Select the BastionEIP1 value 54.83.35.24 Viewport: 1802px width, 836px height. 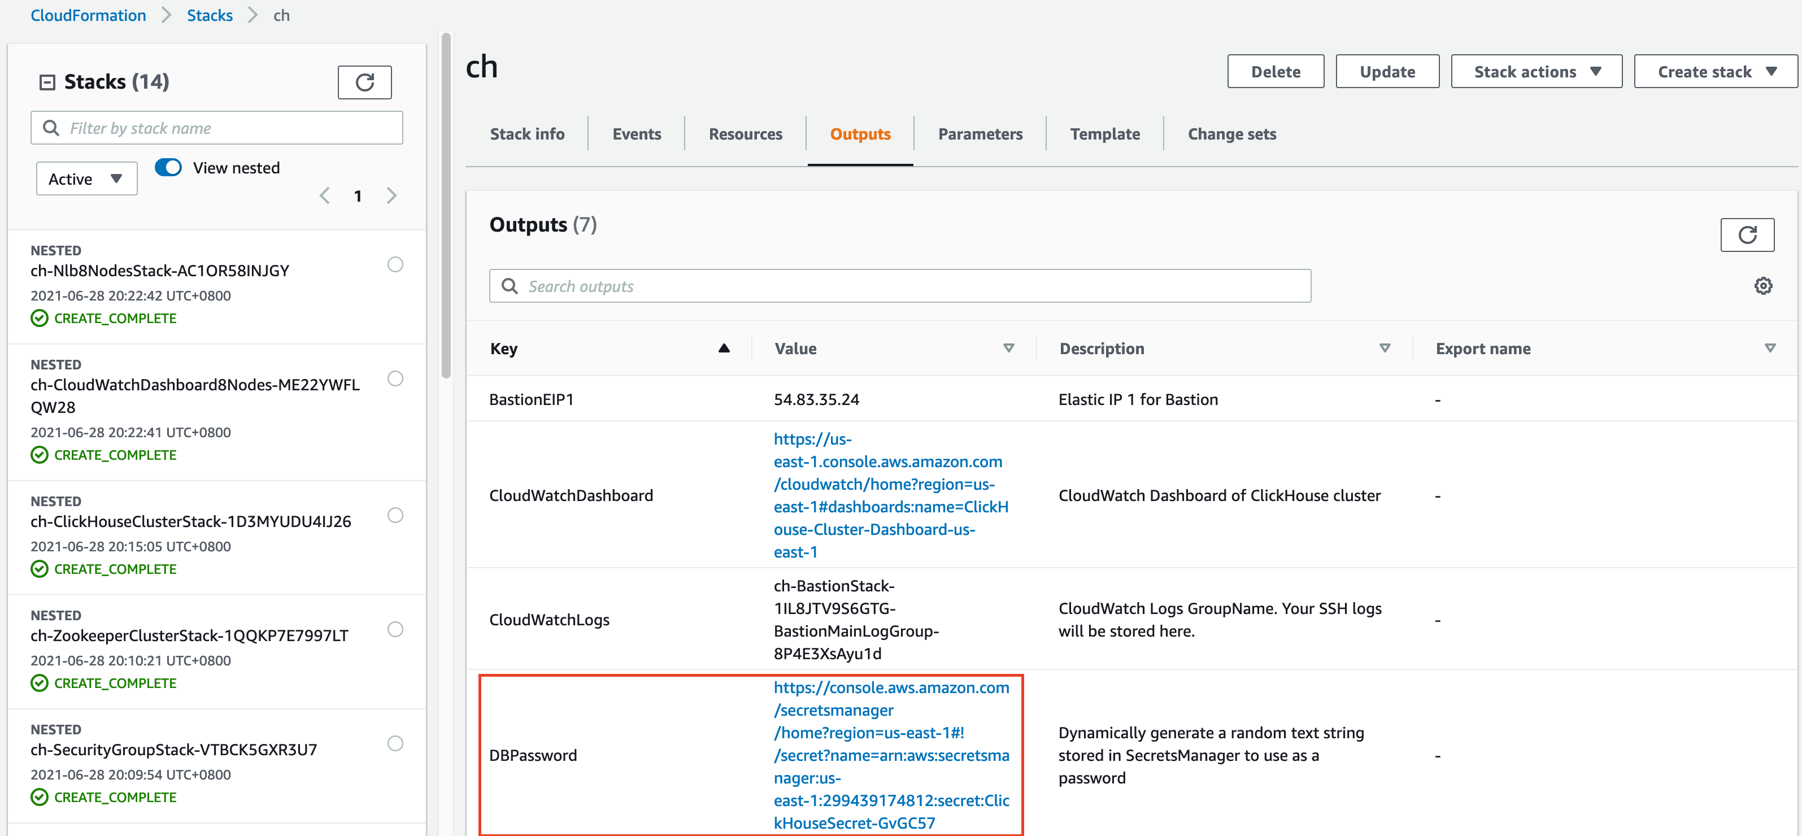(816, 399)
